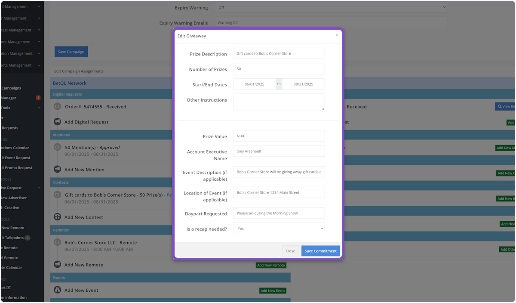Click the gift icon beside Add New Contest

point(57,217)
